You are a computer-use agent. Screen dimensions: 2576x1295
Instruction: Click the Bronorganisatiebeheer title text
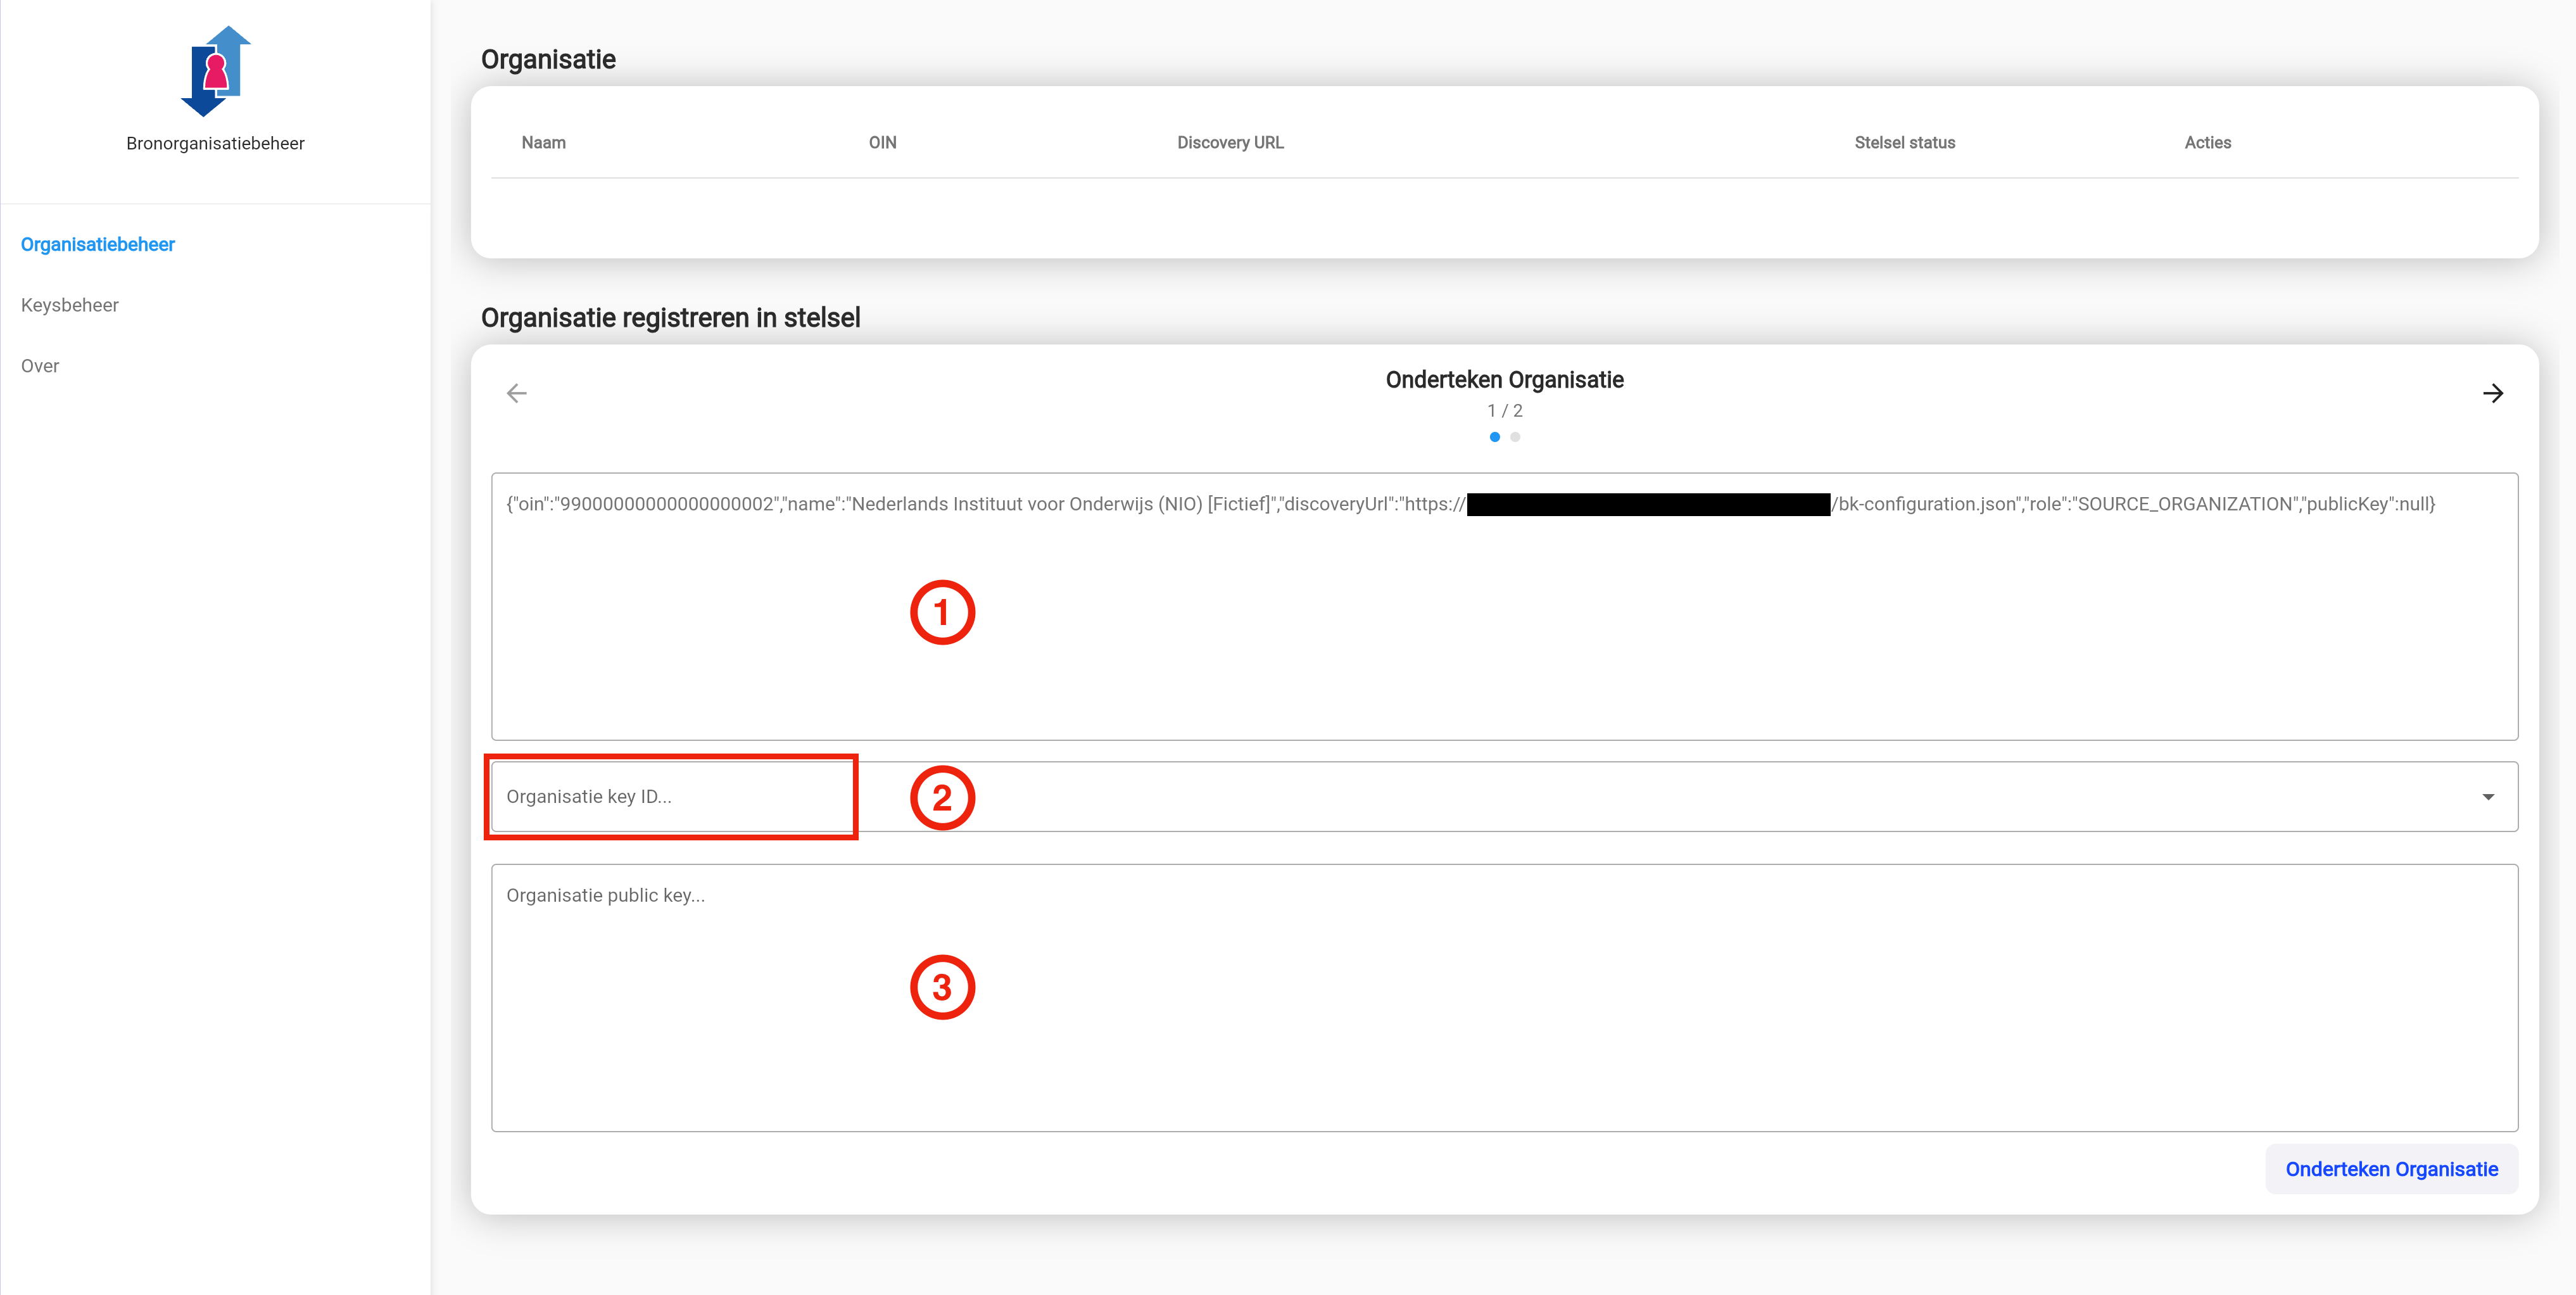215,144
